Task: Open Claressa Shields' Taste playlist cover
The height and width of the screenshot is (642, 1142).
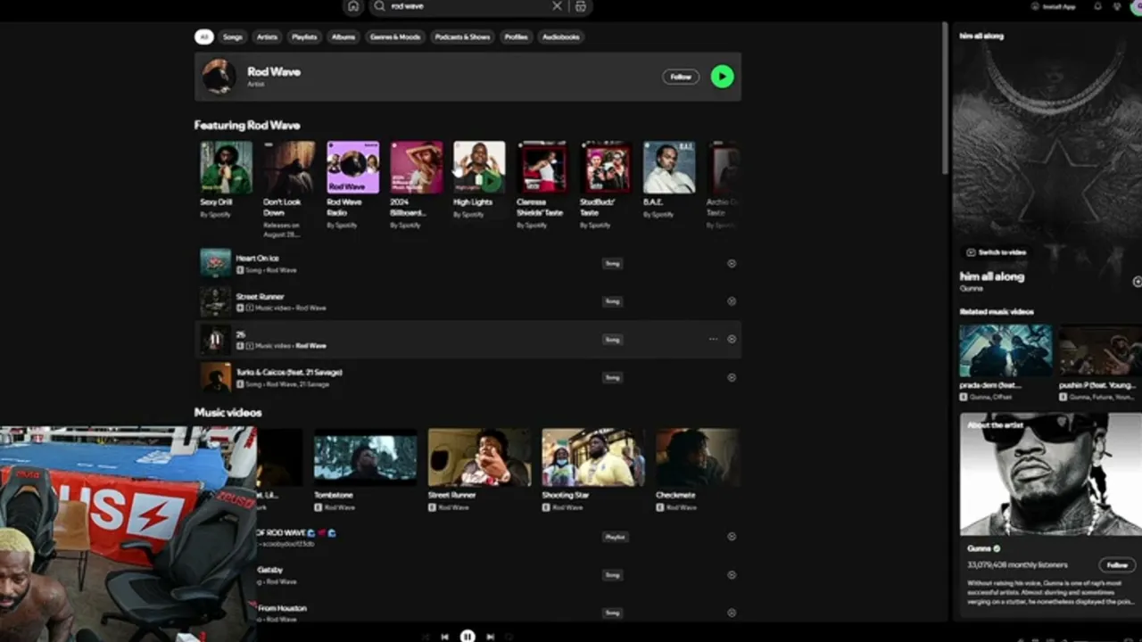Action: [543, 167]
